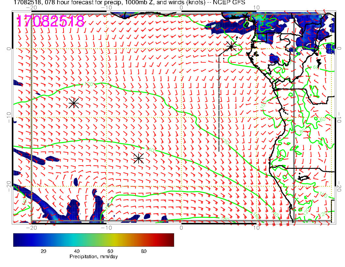Click the magenta 17082518 timestamp
Viewport: 345px width, 267px height.
coord(51,21)
